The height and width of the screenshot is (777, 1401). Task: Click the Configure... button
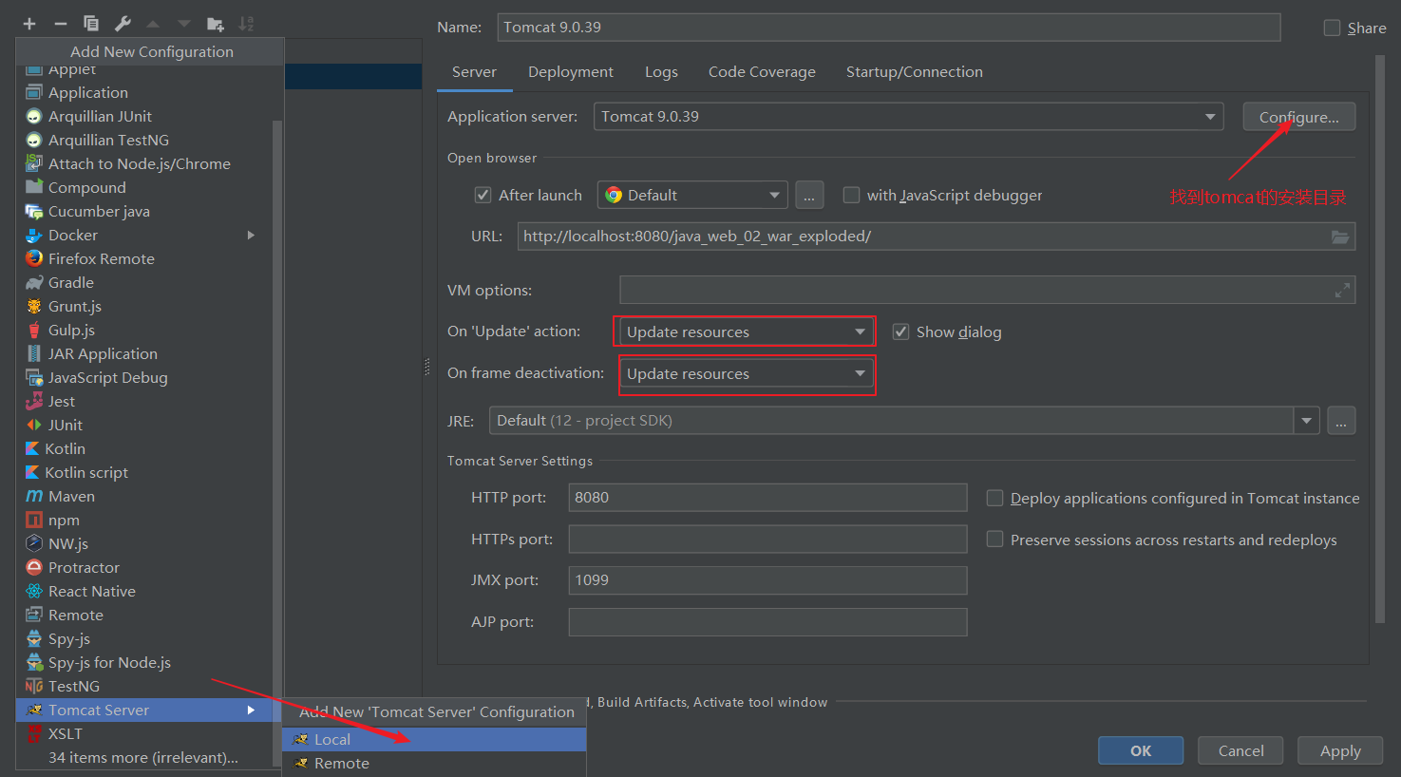(x=1298, y=117)
